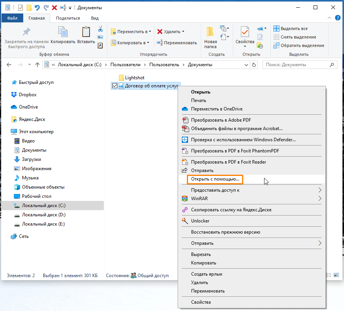Select Локальный диск (D:) in navigation tree
The image size is (344, 311).
pos(43,215)
